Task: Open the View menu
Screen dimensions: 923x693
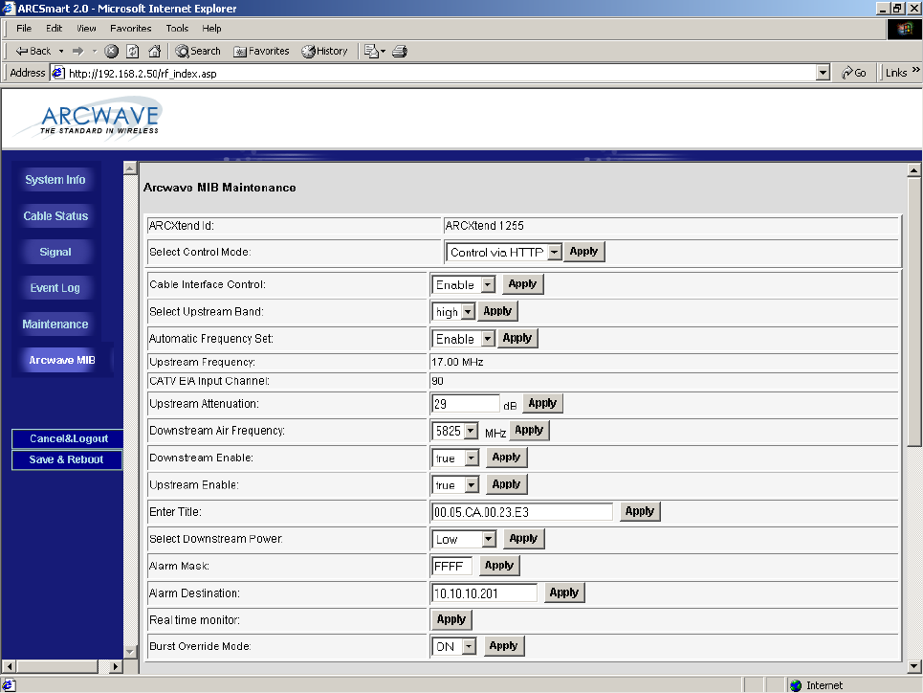Action: [x=86, y=29]
